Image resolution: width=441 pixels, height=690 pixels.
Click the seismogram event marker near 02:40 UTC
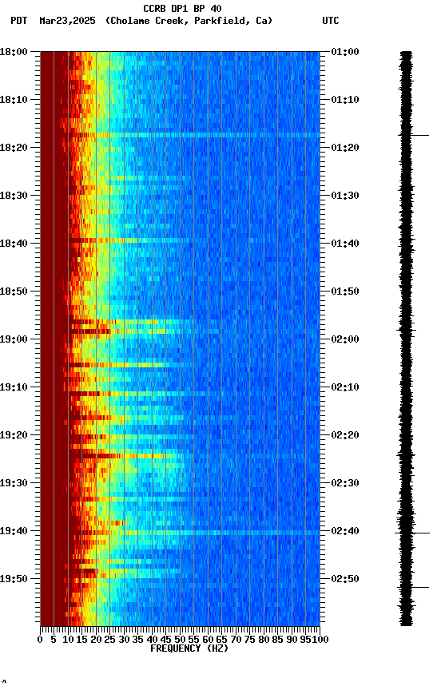coord(412,533)
